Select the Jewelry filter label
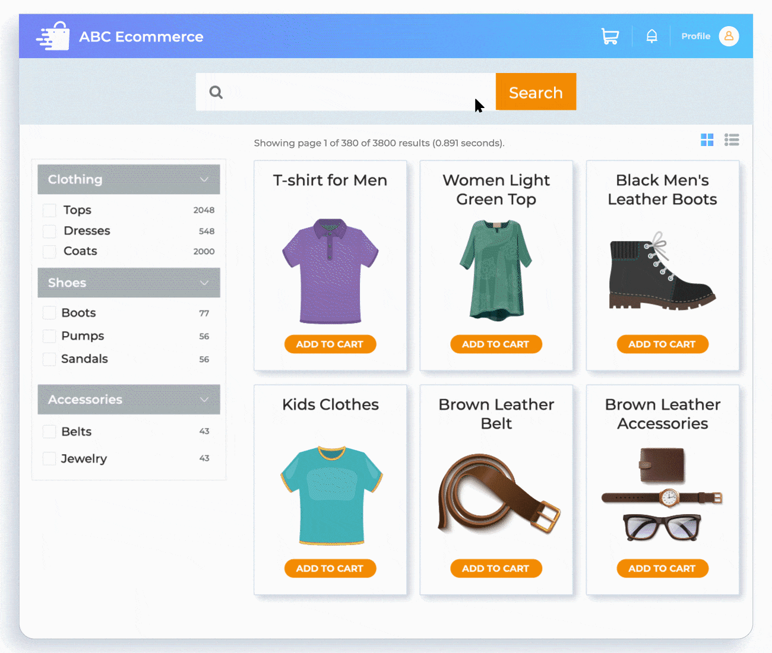This screenshot has width=772, height=653. coord(84,459)
